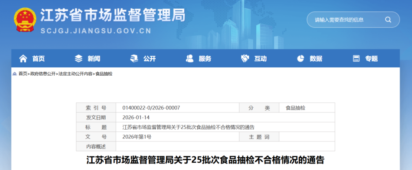Click the house icon beside 首页
This screenshot has width=412, height=170.
23,59
